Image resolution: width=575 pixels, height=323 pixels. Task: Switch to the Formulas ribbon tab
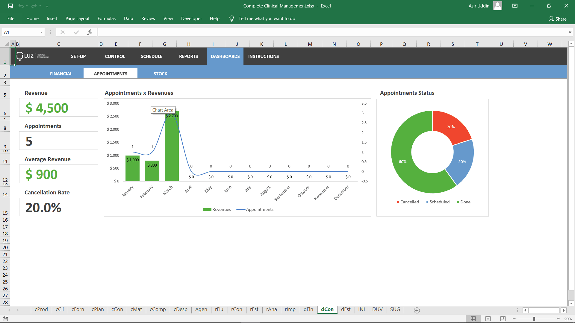tap(106, 18)
